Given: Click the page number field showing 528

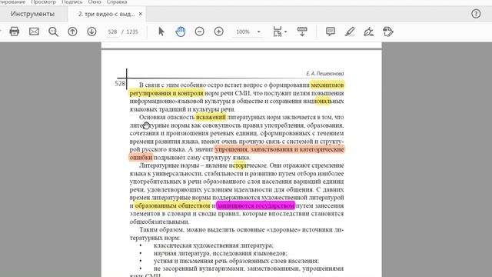Looking at the screenshot, I should pyautogui.click(x=112, y=32).
